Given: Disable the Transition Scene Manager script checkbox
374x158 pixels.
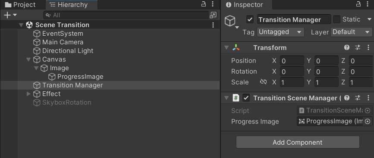Looking at the screenshot, I should pyautogui.click(x=246, y=98).
